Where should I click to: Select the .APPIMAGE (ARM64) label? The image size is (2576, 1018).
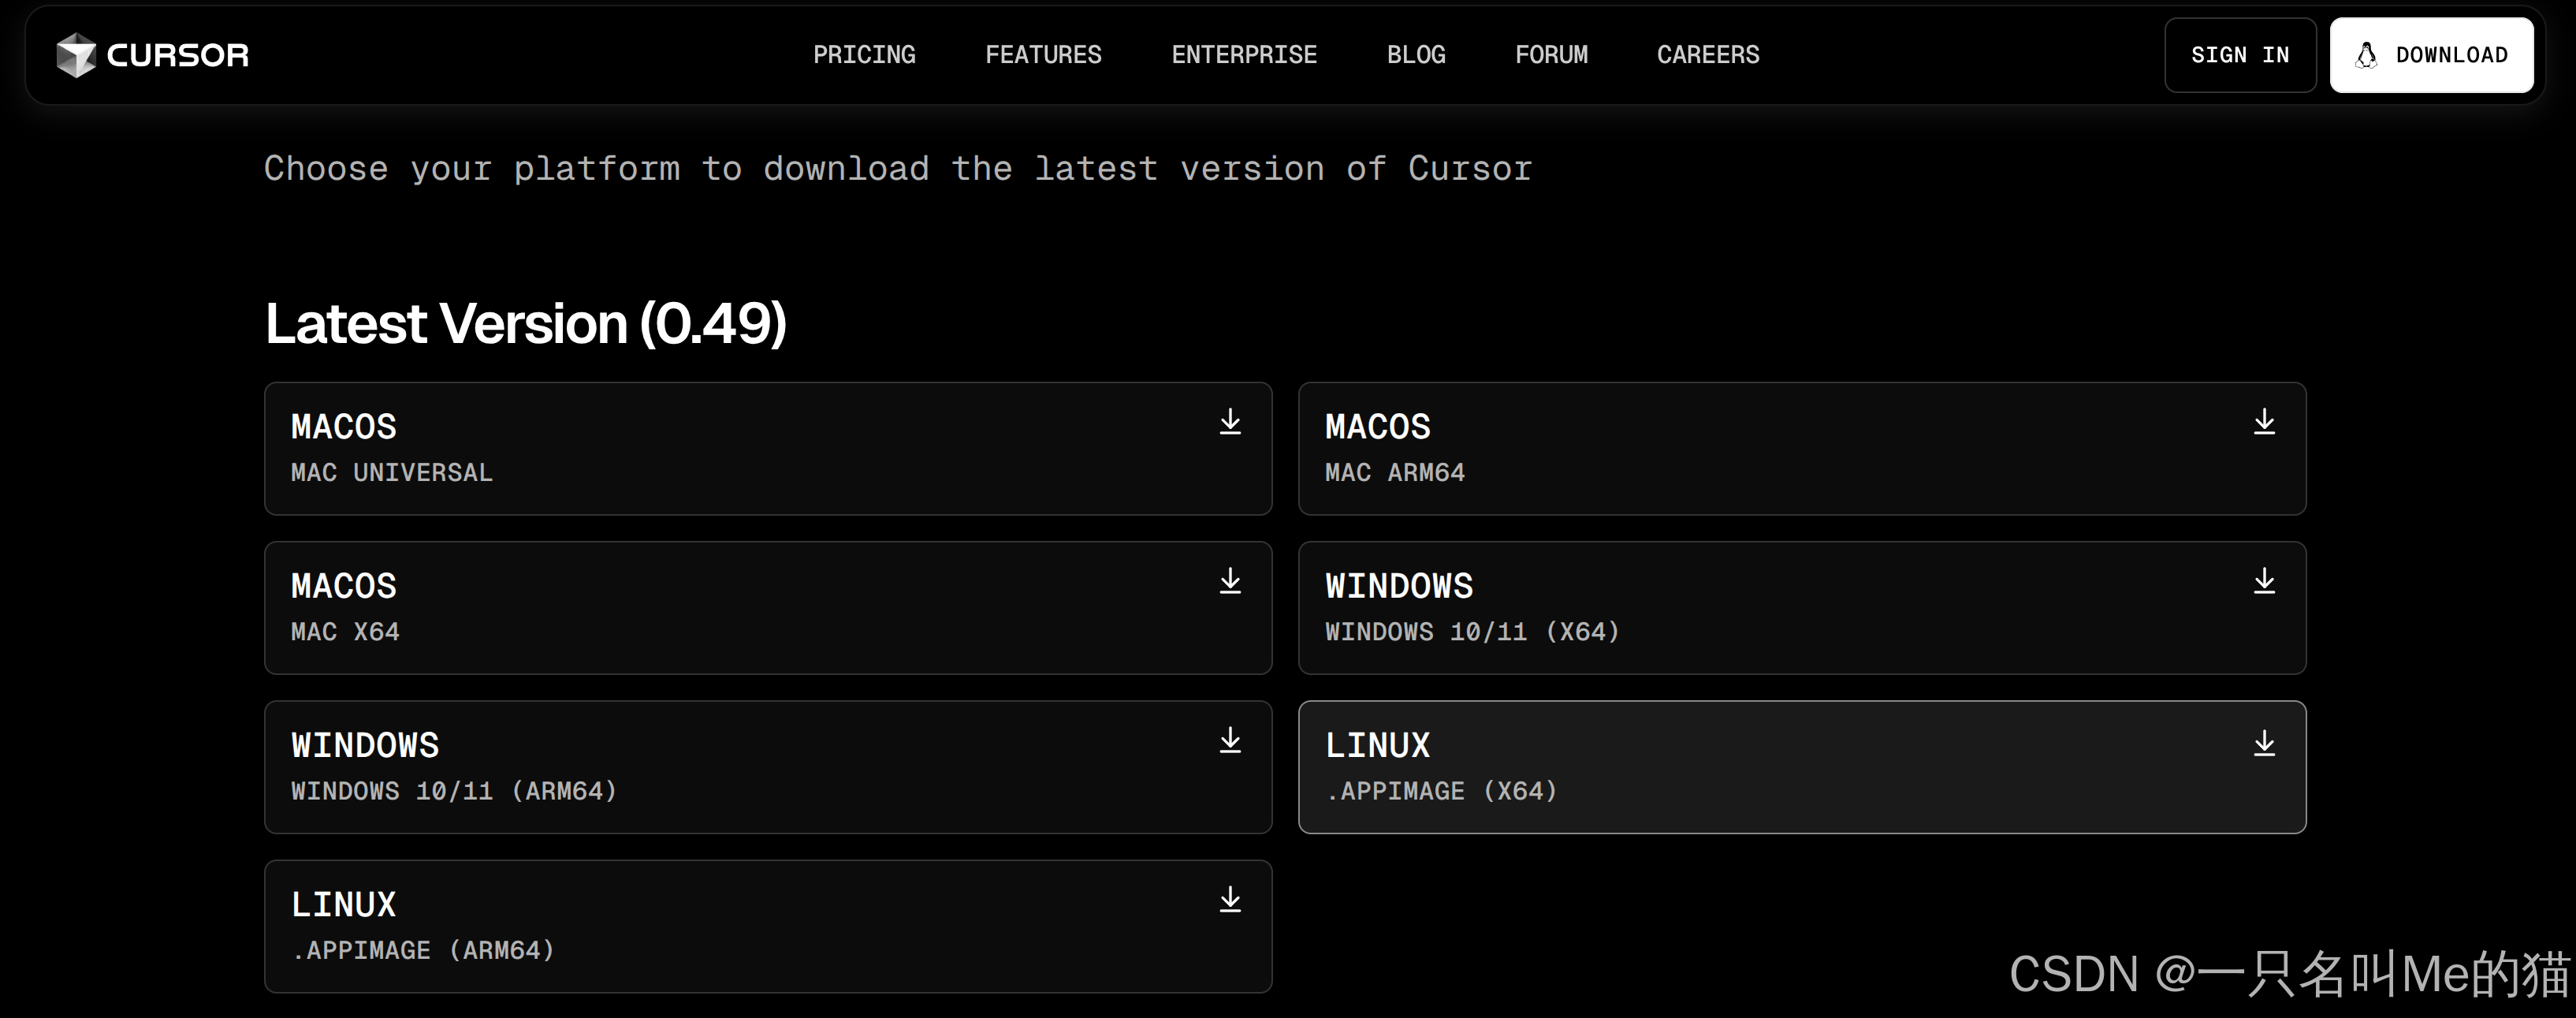423,950
